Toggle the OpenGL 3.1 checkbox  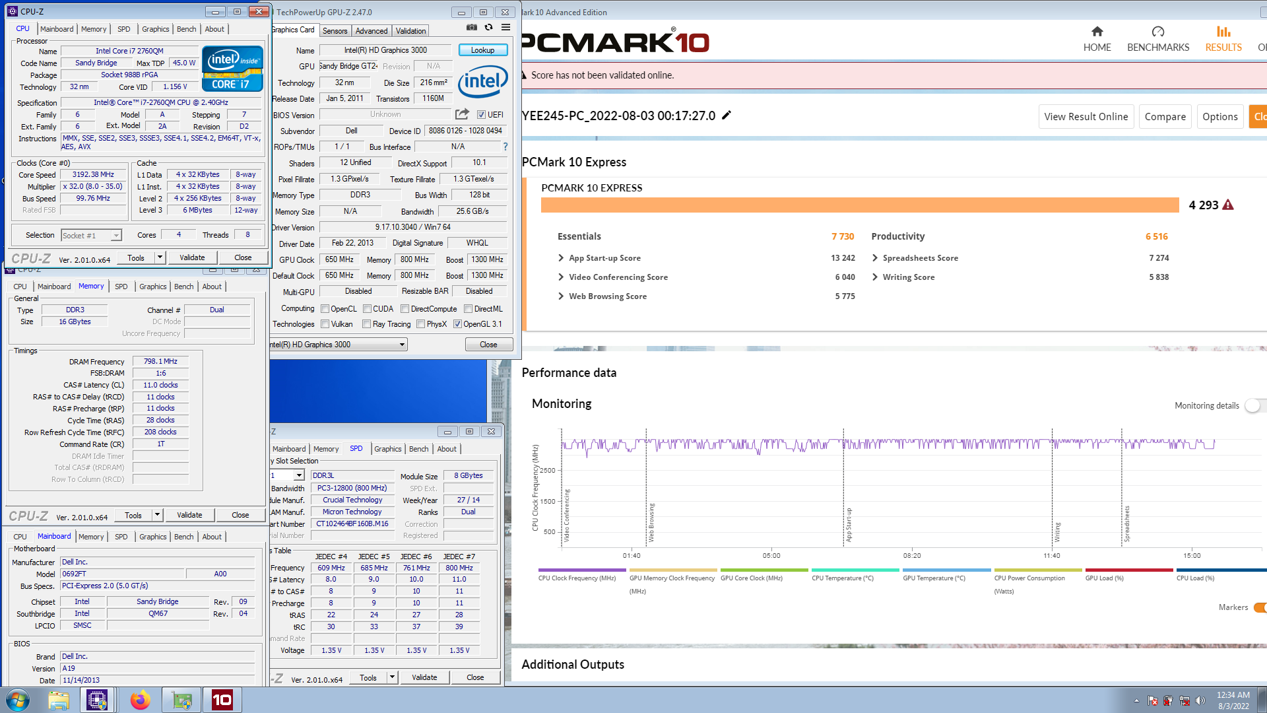pos(457,324)
